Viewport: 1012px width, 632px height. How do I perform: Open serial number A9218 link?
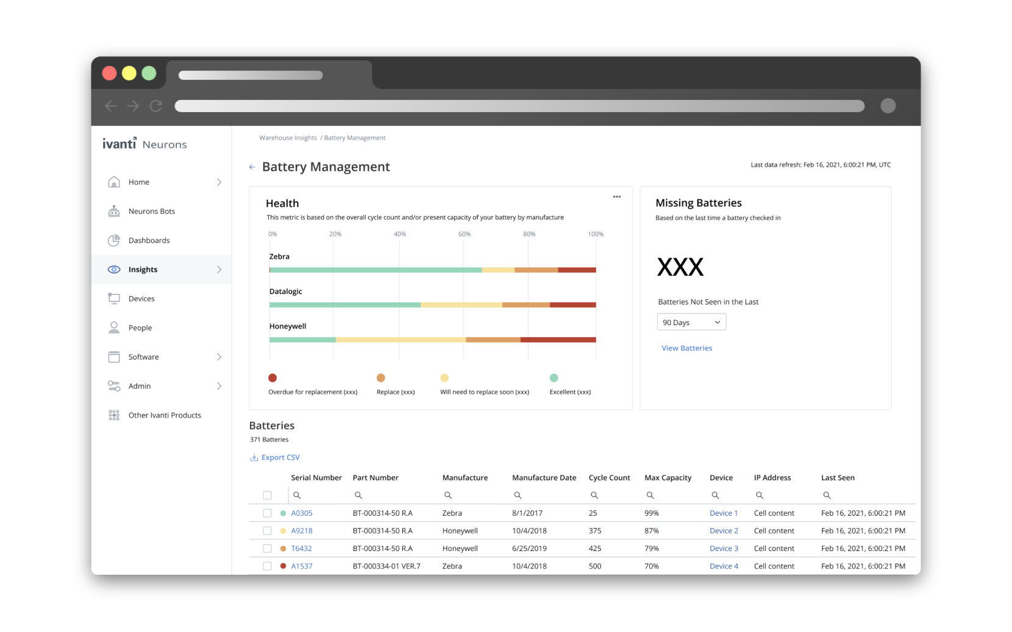pos(302,531)
